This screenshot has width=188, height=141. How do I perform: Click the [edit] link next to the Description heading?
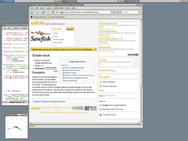pos(56,71)
